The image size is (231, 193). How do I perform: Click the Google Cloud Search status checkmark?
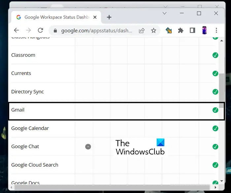pyautogui.click(x=215, y=165)
